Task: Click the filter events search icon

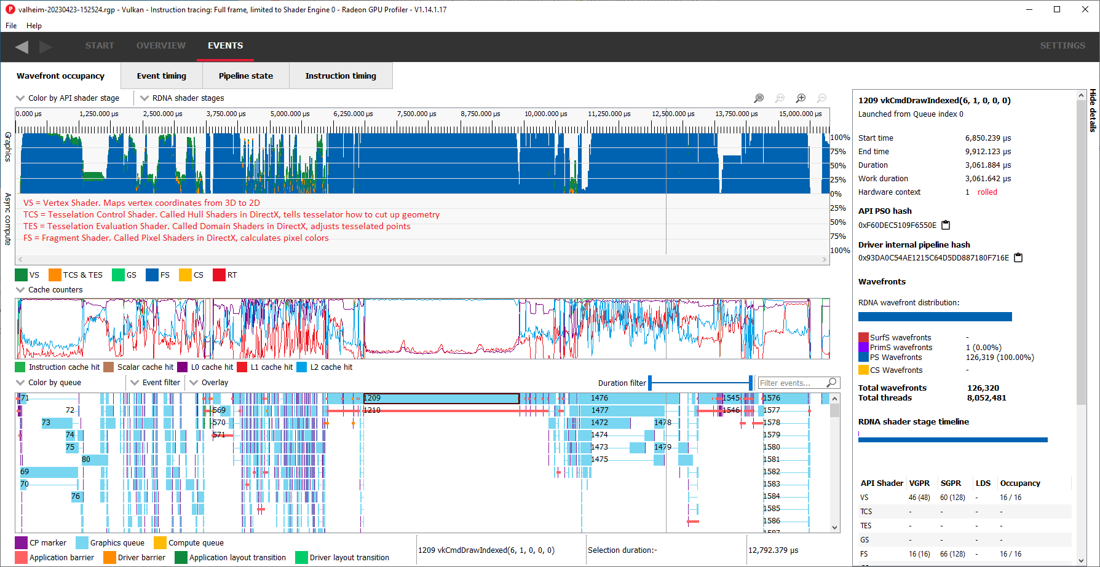Action: pos(831,383)
